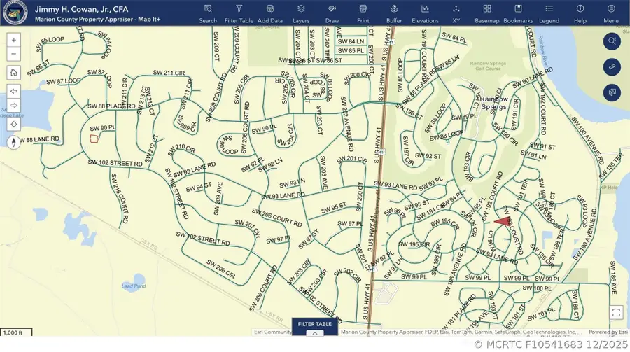Click the round parcel select tool
Viewport: 630px width, 352px height.
click(612, 92)
